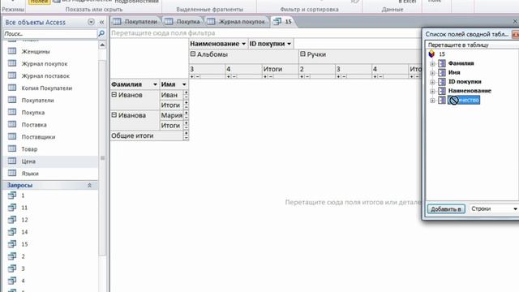Click the Итоги column header under Альбомы

click(280, 69)
